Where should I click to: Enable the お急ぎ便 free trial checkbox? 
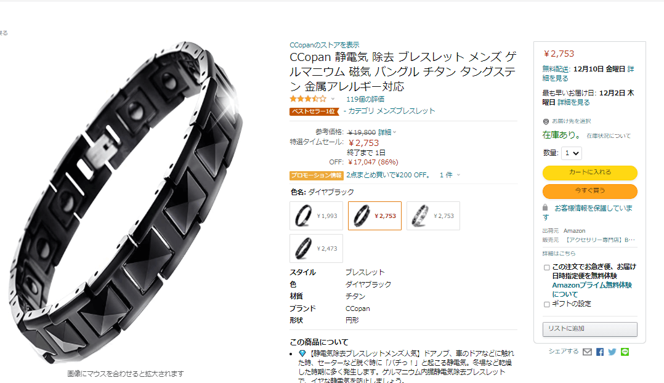(547, 267)
